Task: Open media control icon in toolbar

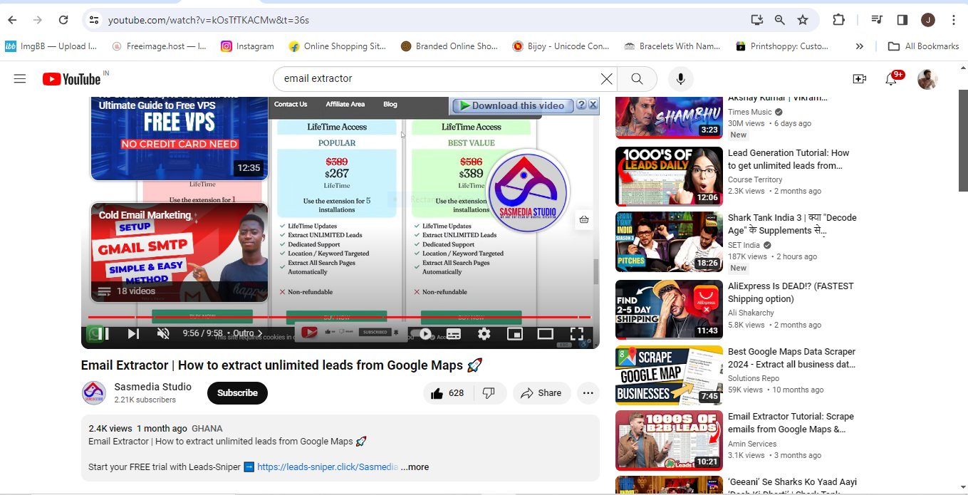Action: click(878, 20)
